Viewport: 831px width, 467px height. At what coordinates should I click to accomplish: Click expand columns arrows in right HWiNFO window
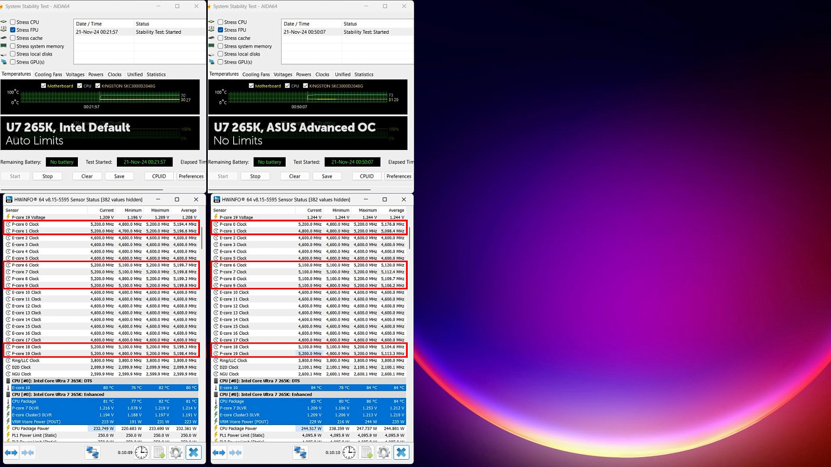click(x=219, y=452)
